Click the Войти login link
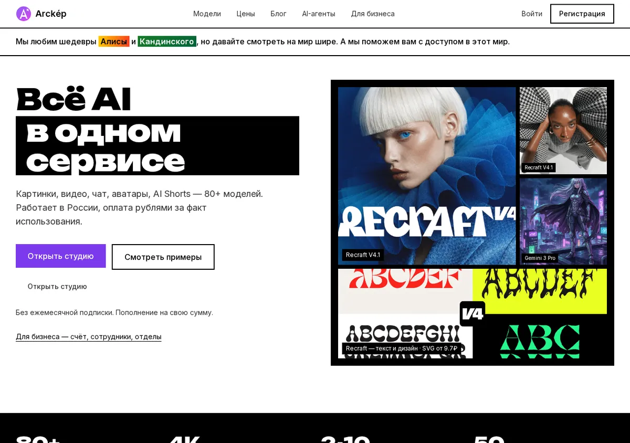This screenshot has width=630, height=443. [532, 14]
